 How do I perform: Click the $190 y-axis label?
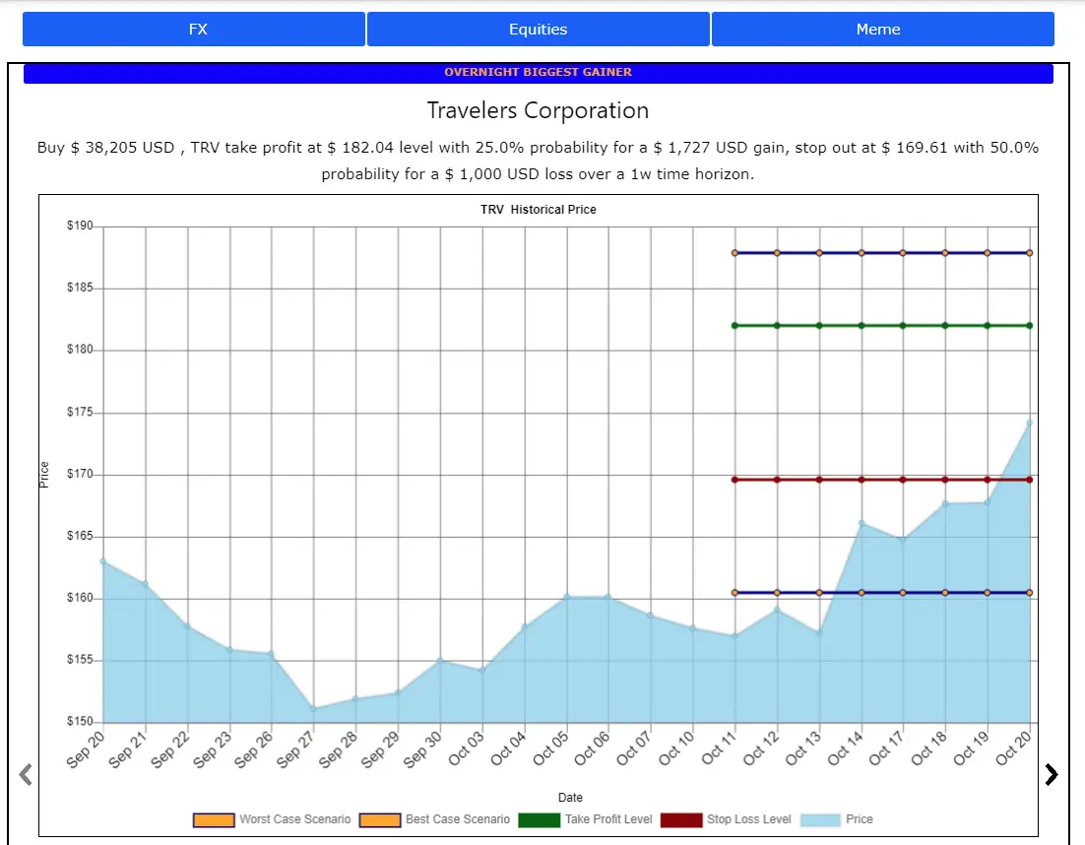coord(80,226)
